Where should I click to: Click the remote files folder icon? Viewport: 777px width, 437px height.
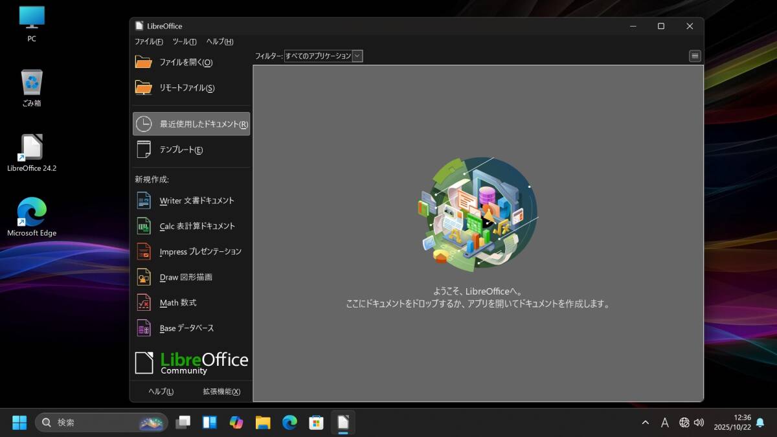[143, 87]
